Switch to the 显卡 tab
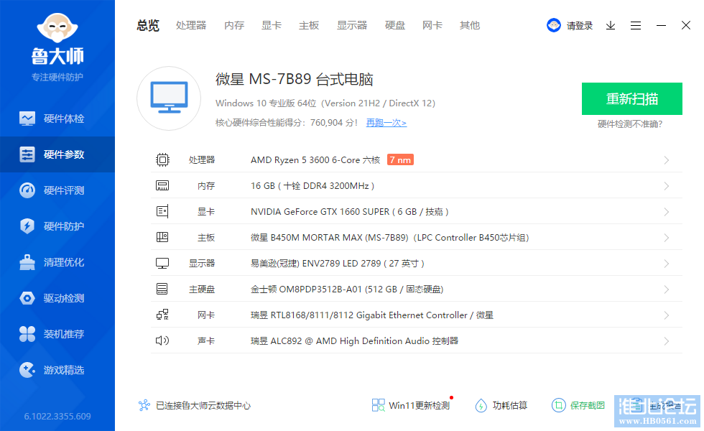 (x=272, y=26)
